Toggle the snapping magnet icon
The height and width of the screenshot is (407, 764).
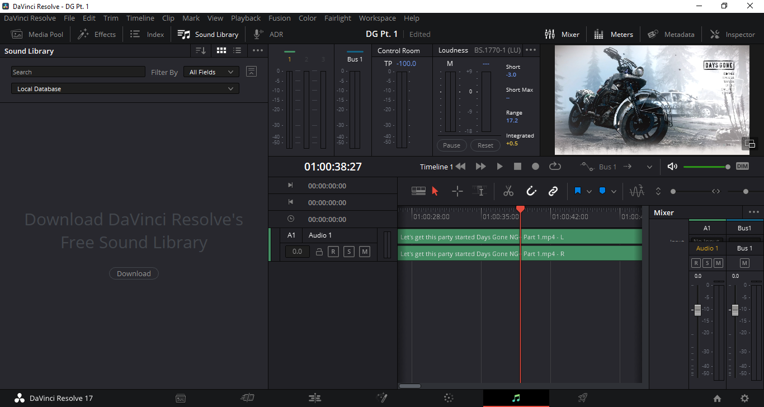coord(531,191)
